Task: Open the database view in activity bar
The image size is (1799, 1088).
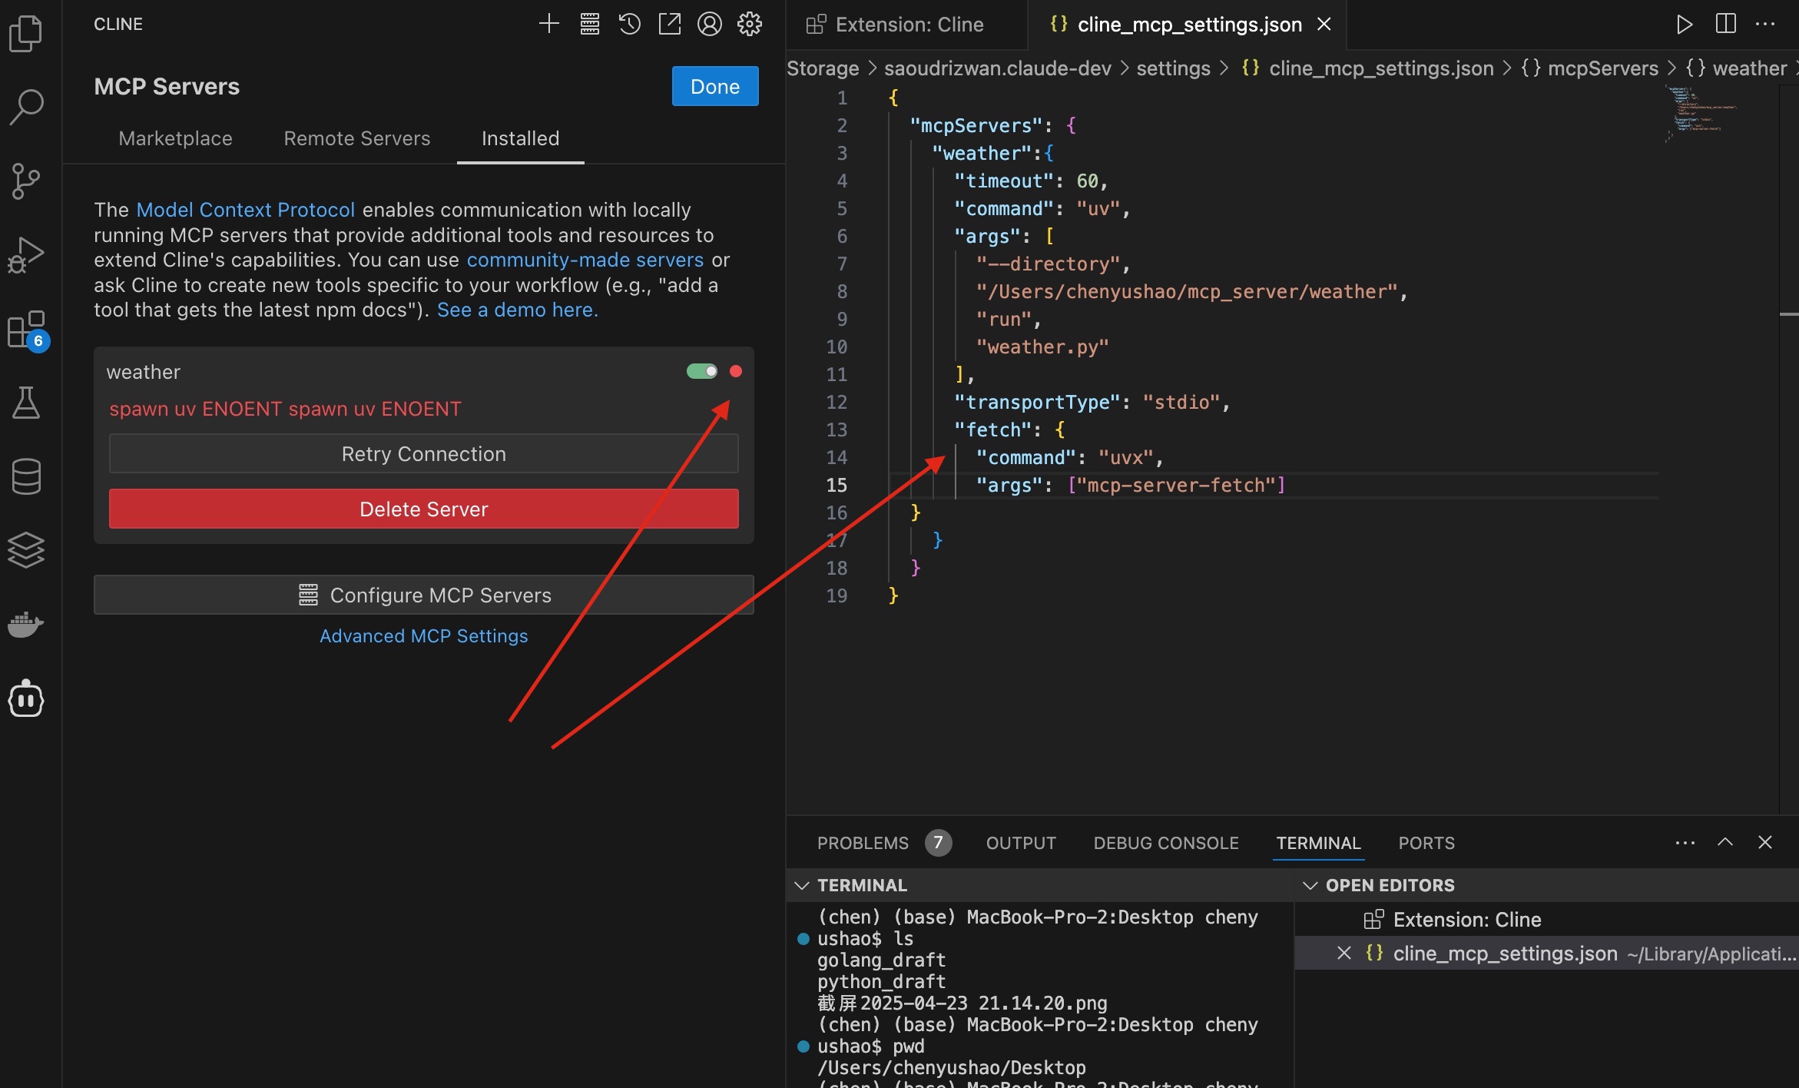Action: (x=26, y=476)
